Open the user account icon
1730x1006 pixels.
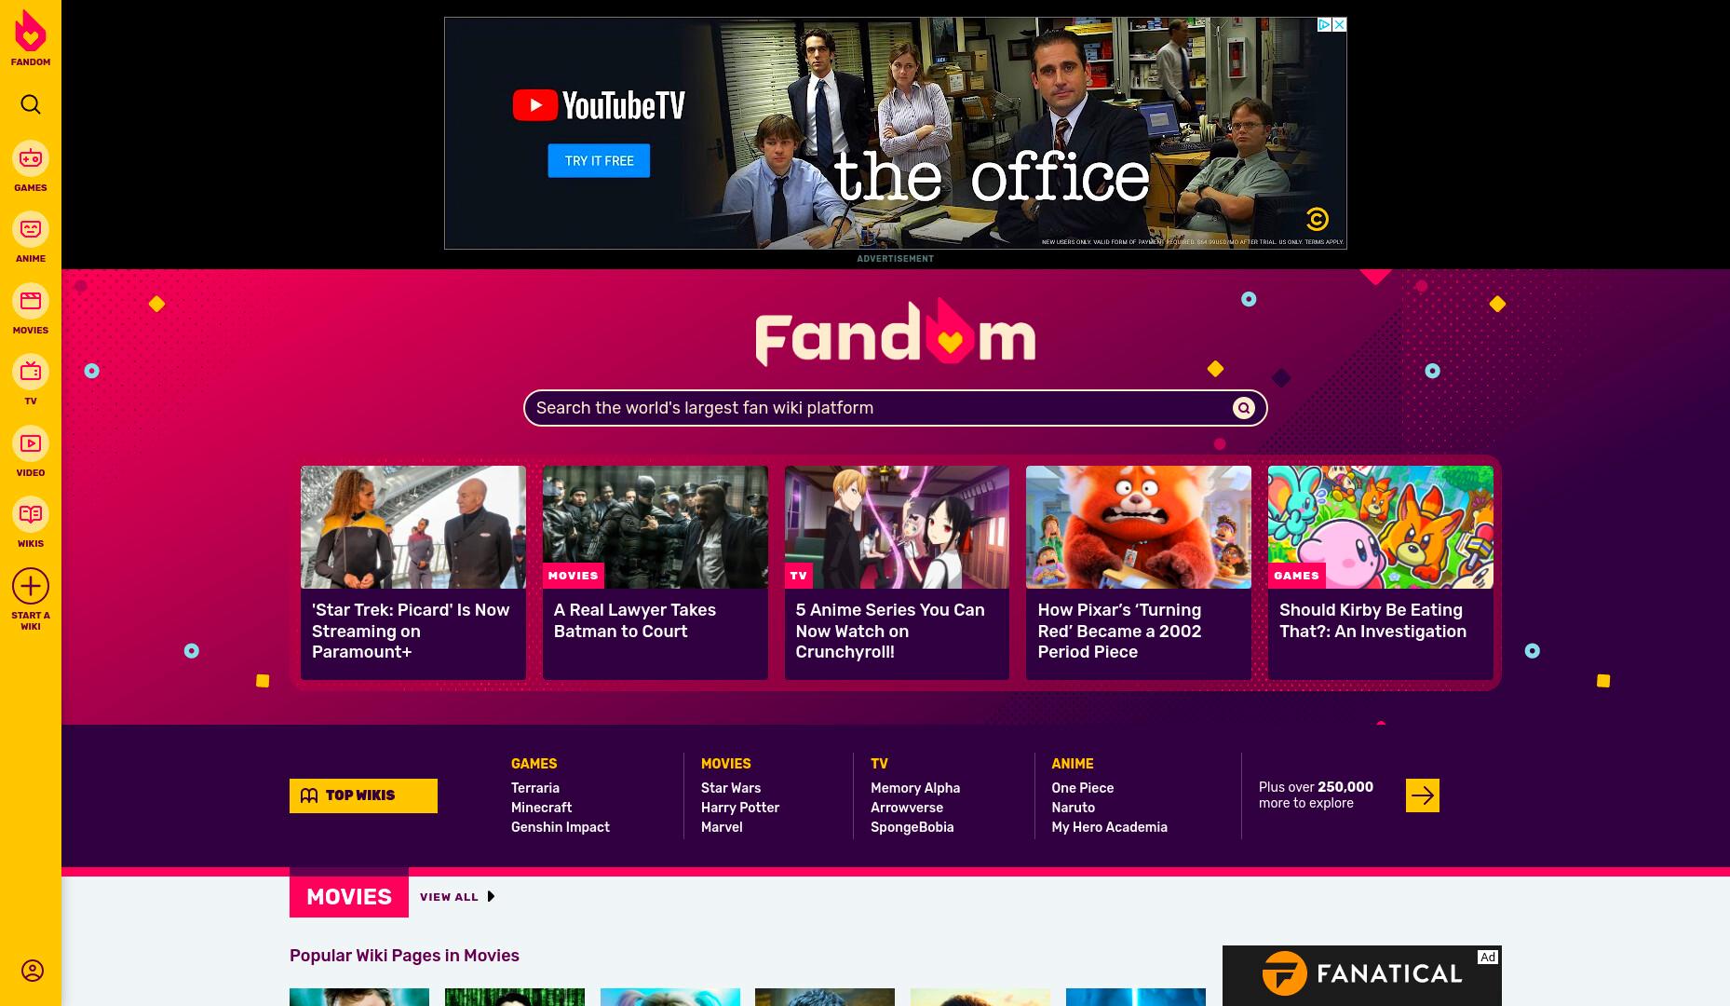33,971
